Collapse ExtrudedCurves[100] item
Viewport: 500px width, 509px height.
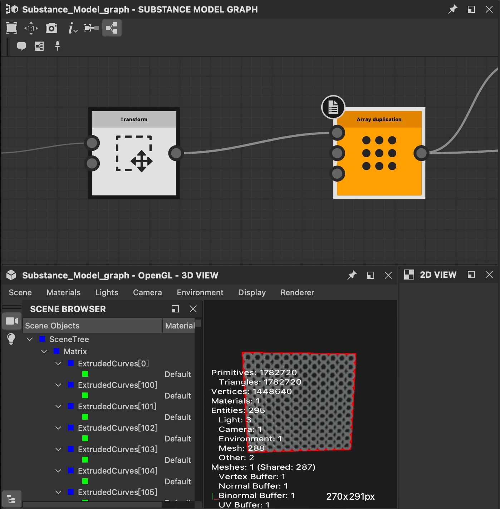coord(58,385)
